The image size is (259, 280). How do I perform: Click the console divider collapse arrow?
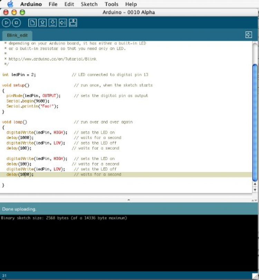click(x=128, y=200)
